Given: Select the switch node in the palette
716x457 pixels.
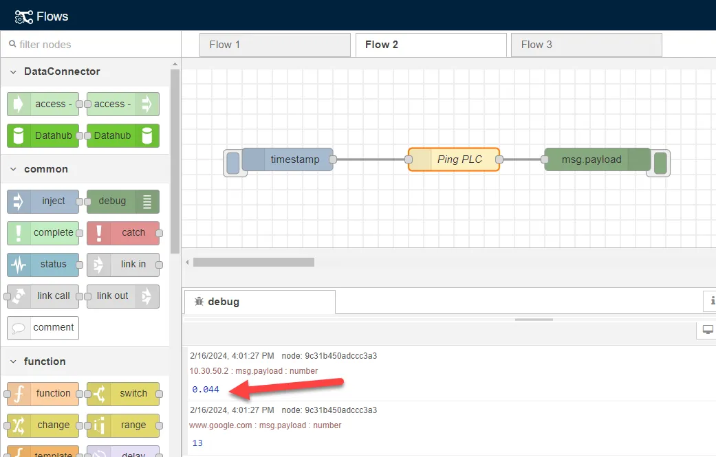Looking at the screenshot, I should 124,393.
